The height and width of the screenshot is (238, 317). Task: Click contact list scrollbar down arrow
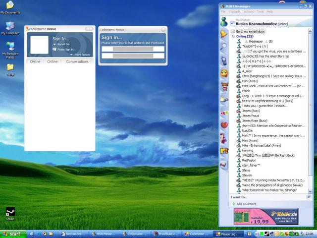310,191
